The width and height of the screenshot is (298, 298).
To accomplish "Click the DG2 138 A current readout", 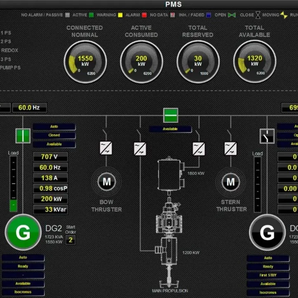I will (x=50, y=178).
